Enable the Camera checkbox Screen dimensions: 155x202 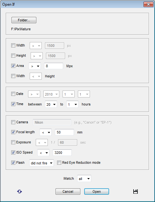point(13,122)
